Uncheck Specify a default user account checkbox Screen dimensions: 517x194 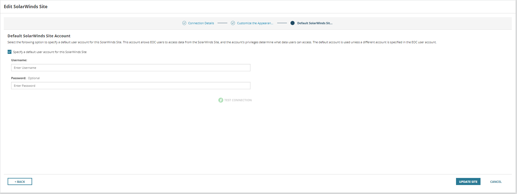[x=10, y=52]
